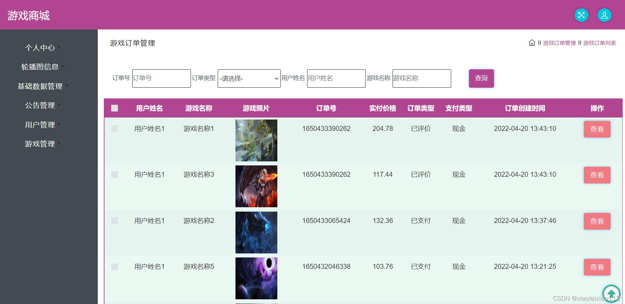Click the timestamp 2022-04-20 13:21:25
Image resolution: width=625 pixels, height=304 pixels.
click(525, 267)
